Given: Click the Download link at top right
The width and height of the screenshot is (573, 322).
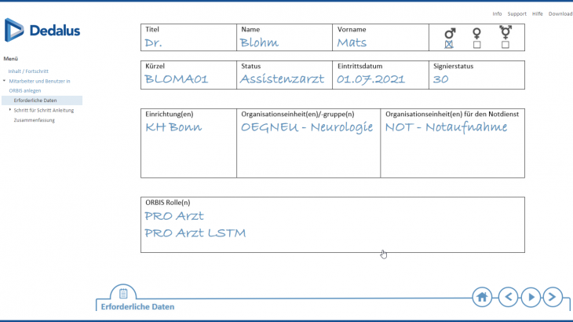Looking at the screenshot, I should 560,13.
